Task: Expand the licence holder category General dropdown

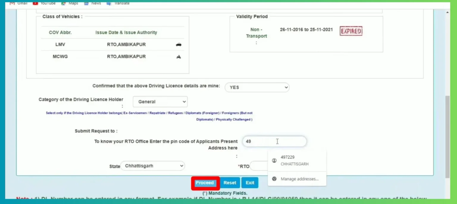Action: click(x=160, y=102)
